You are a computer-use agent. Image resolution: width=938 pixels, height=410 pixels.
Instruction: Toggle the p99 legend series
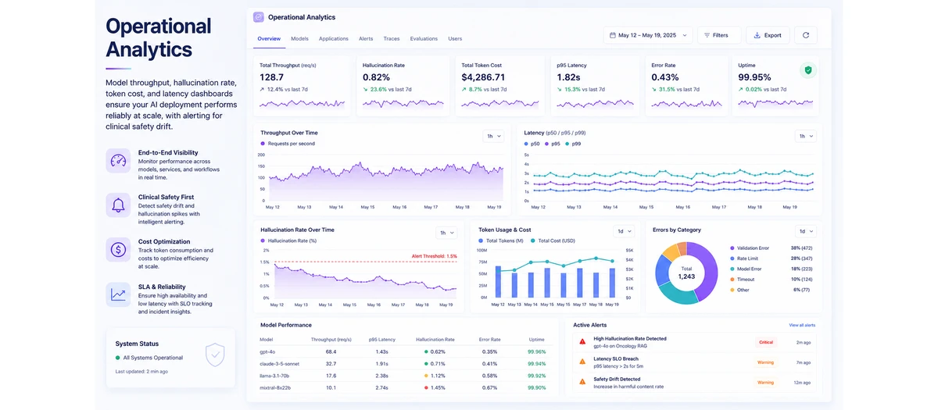(574, 144)
